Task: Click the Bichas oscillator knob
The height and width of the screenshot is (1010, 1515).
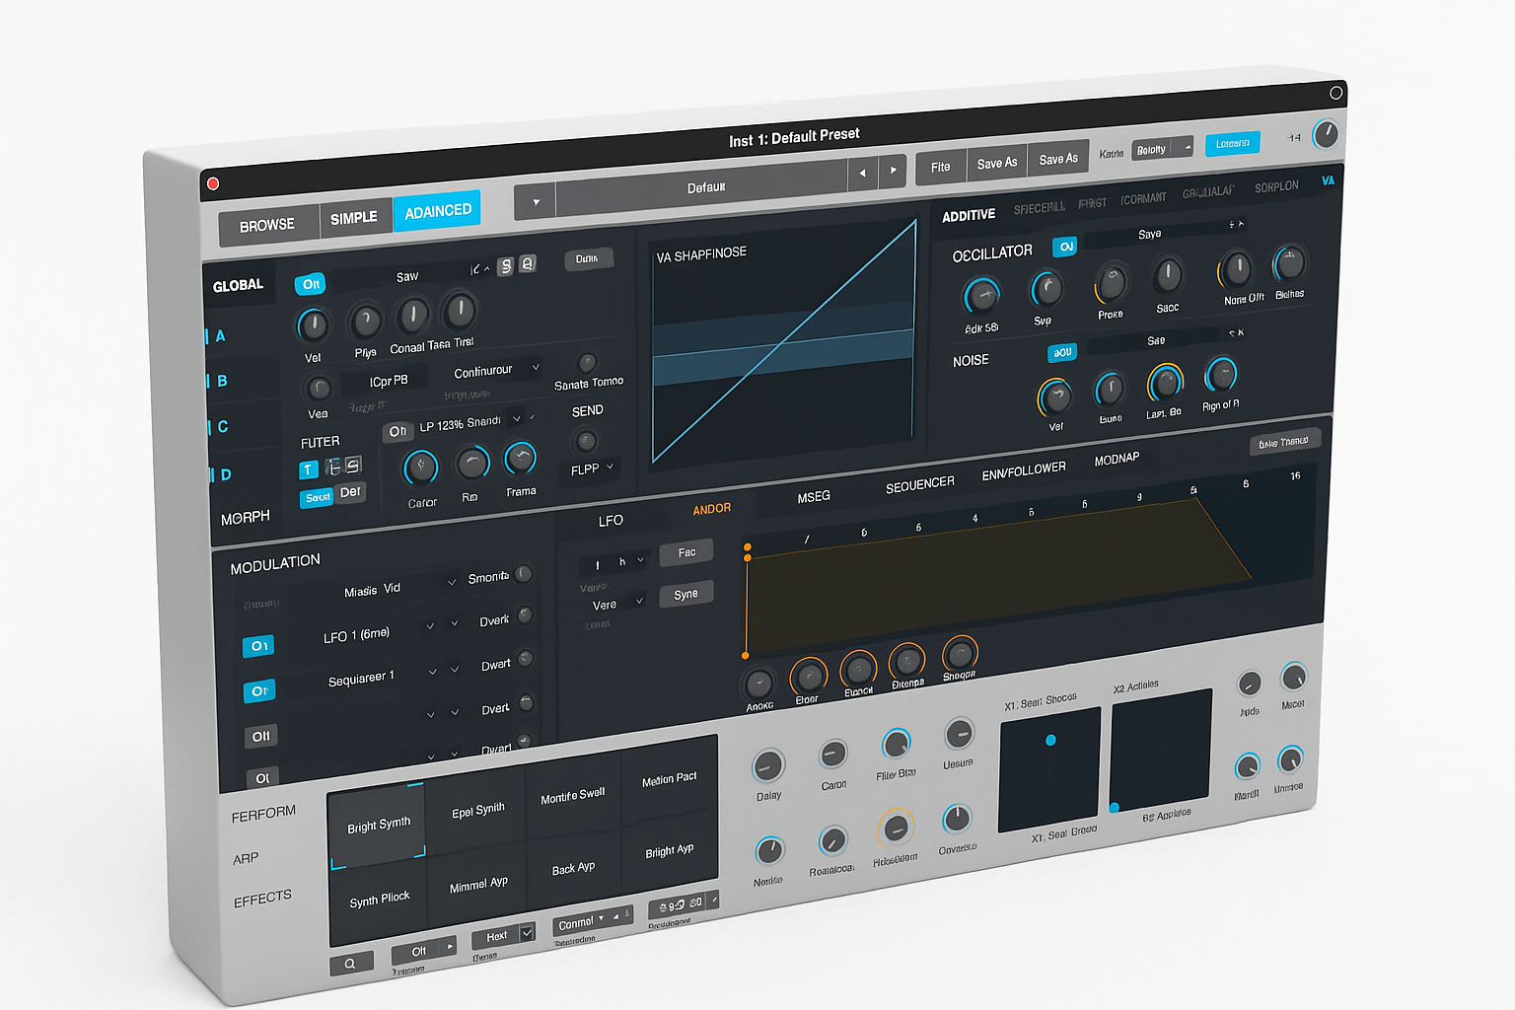Action: click(1289, 264)
